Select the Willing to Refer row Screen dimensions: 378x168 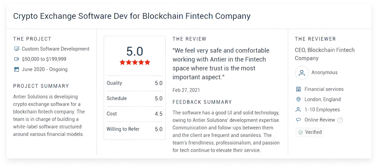pos(134,129)
